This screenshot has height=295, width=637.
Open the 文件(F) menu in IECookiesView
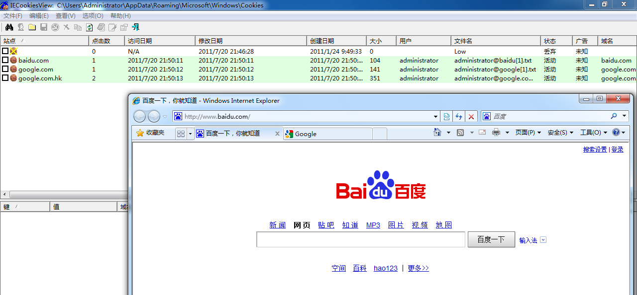click(x=13, y=16)
